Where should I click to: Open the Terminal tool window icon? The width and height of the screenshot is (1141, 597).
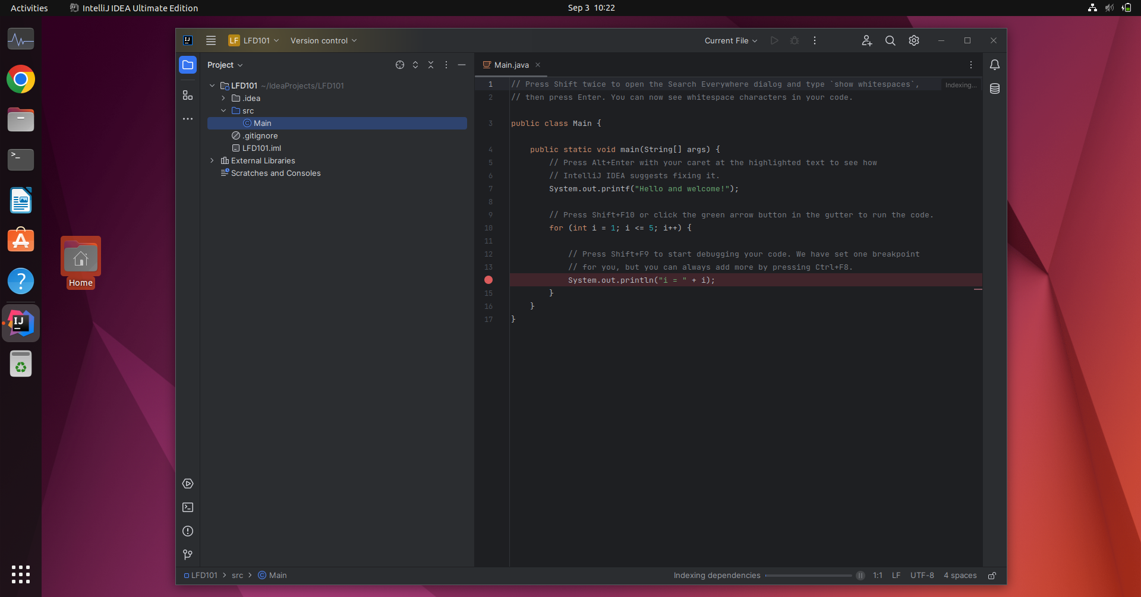pyautogui.click(x=188, y=507)
